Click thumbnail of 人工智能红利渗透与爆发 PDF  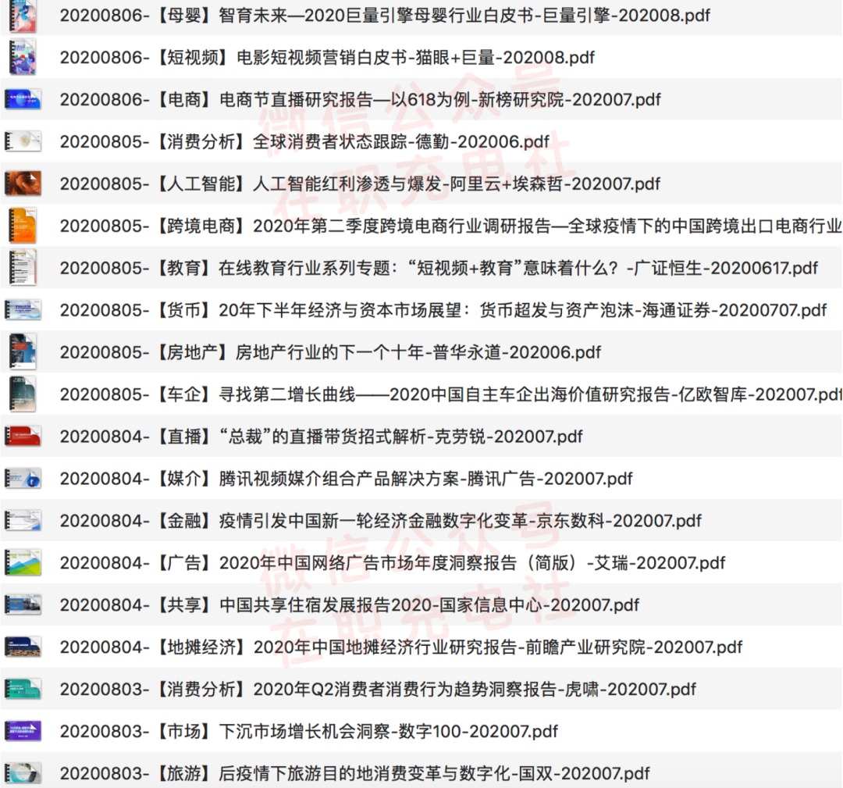pyautogui.click(x=23, y=184)
